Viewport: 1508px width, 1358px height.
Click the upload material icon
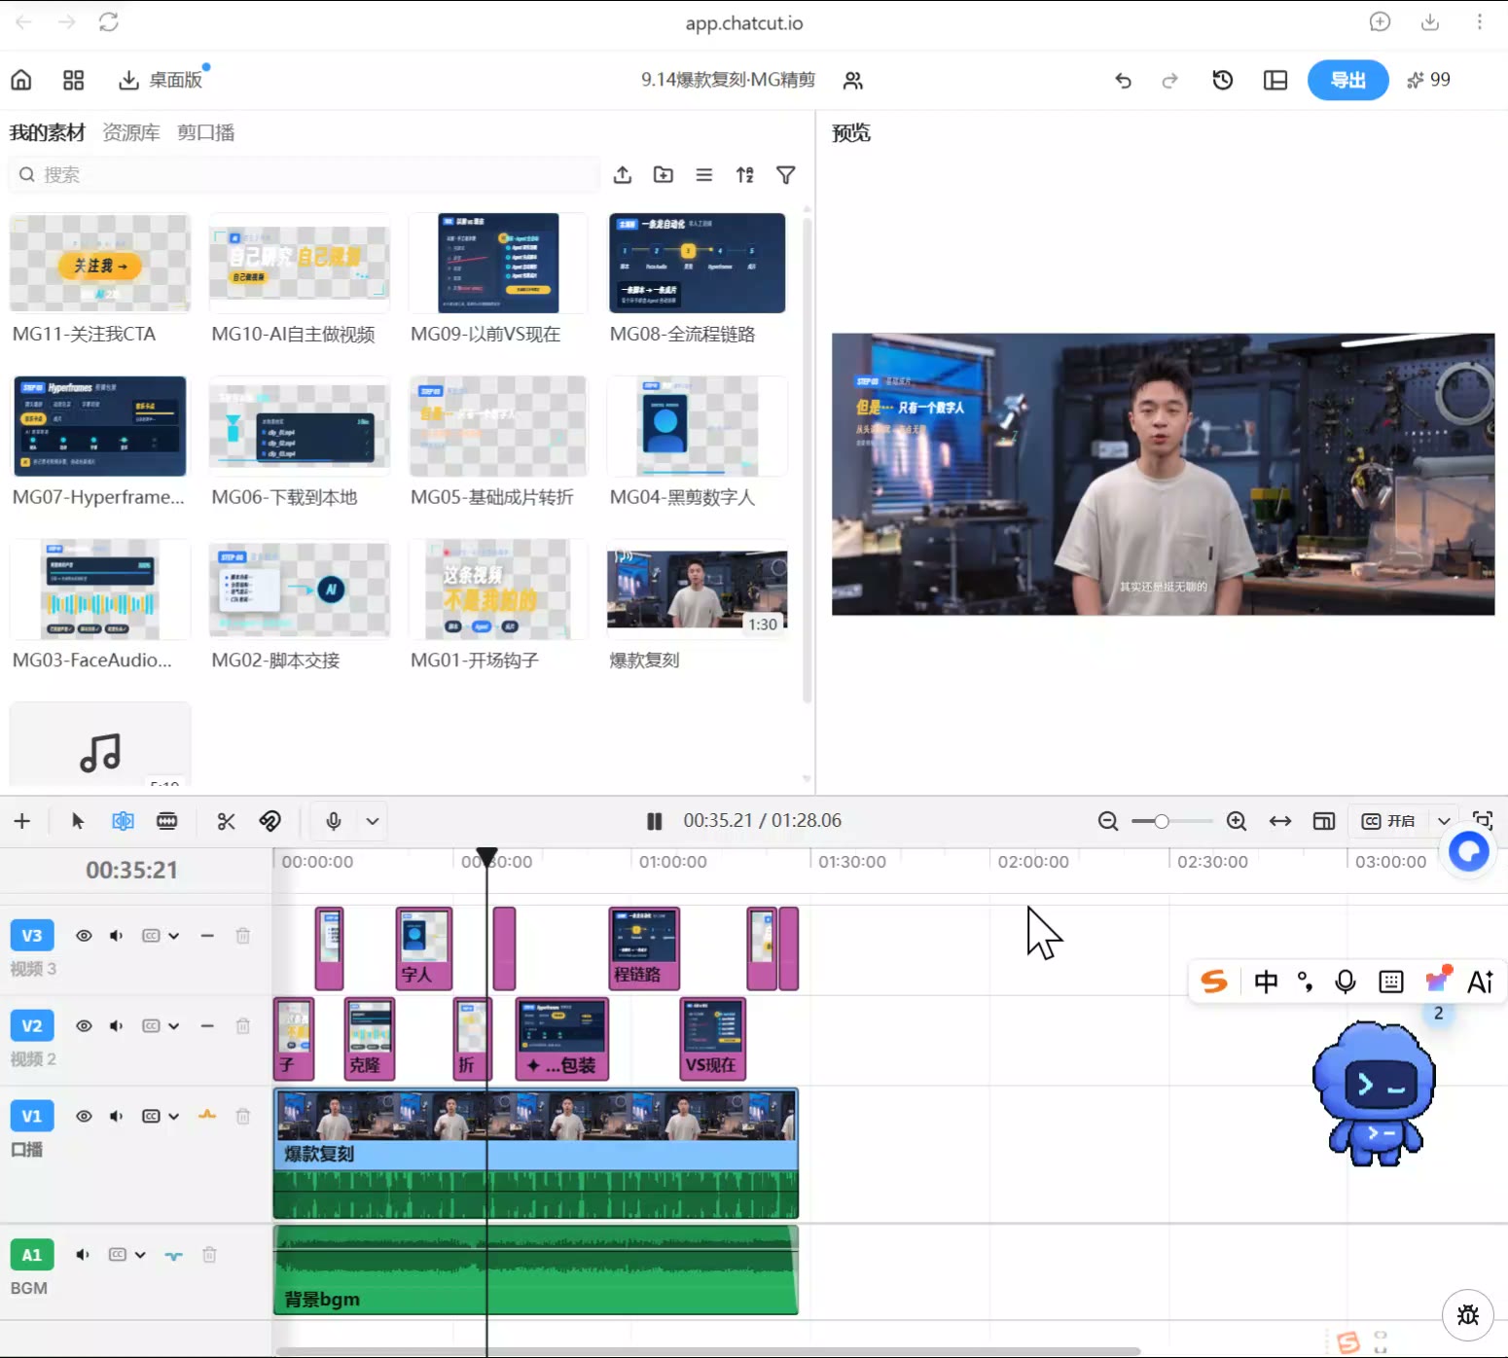(623, 175)
